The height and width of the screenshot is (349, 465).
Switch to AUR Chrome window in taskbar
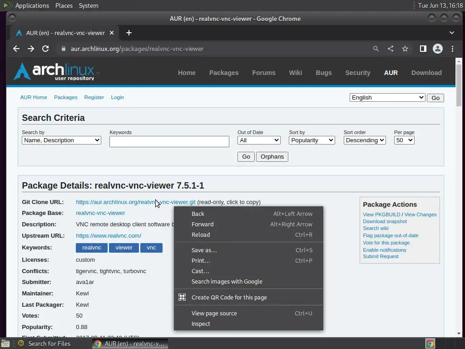130,344
